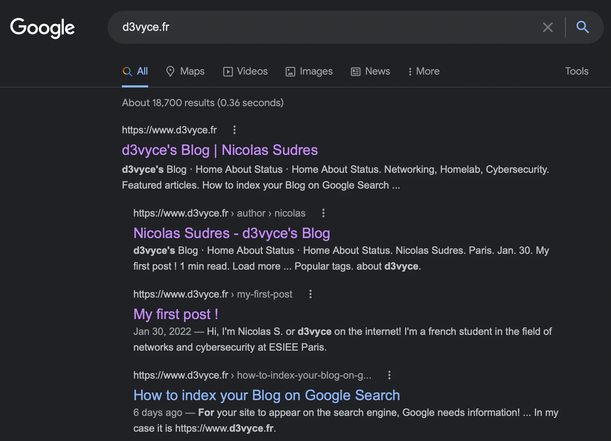611x441 pixels.
Task: Open d3vyce's Blog | Nicolas Sudres link
Action: 219,150
